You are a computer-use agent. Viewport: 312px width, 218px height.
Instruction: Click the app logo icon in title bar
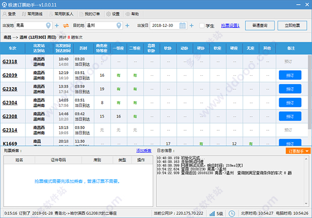[x=4, y=5]
